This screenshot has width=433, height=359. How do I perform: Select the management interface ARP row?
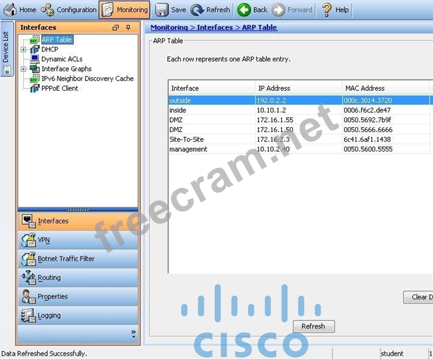(188, 149)
